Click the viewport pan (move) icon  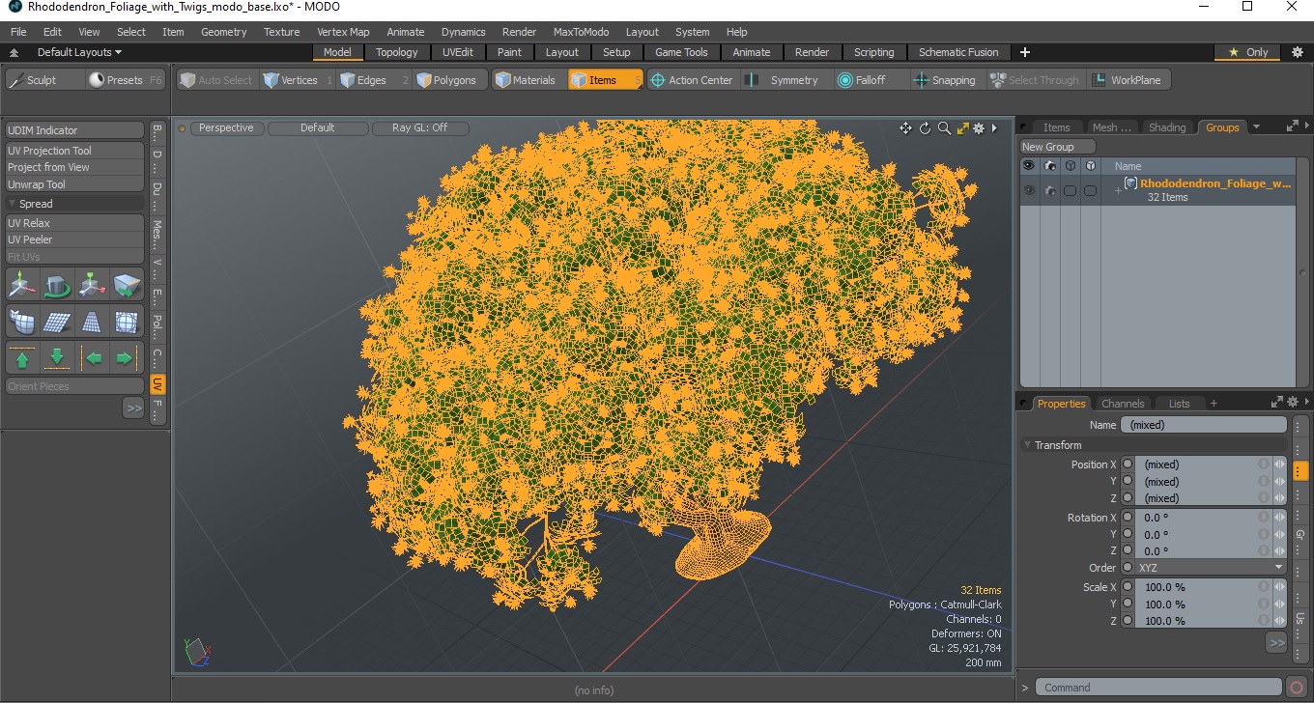[905, 128]
